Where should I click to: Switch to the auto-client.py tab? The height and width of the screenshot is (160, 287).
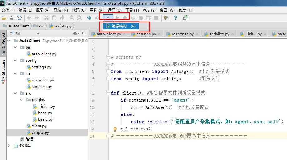click(109, 34)
